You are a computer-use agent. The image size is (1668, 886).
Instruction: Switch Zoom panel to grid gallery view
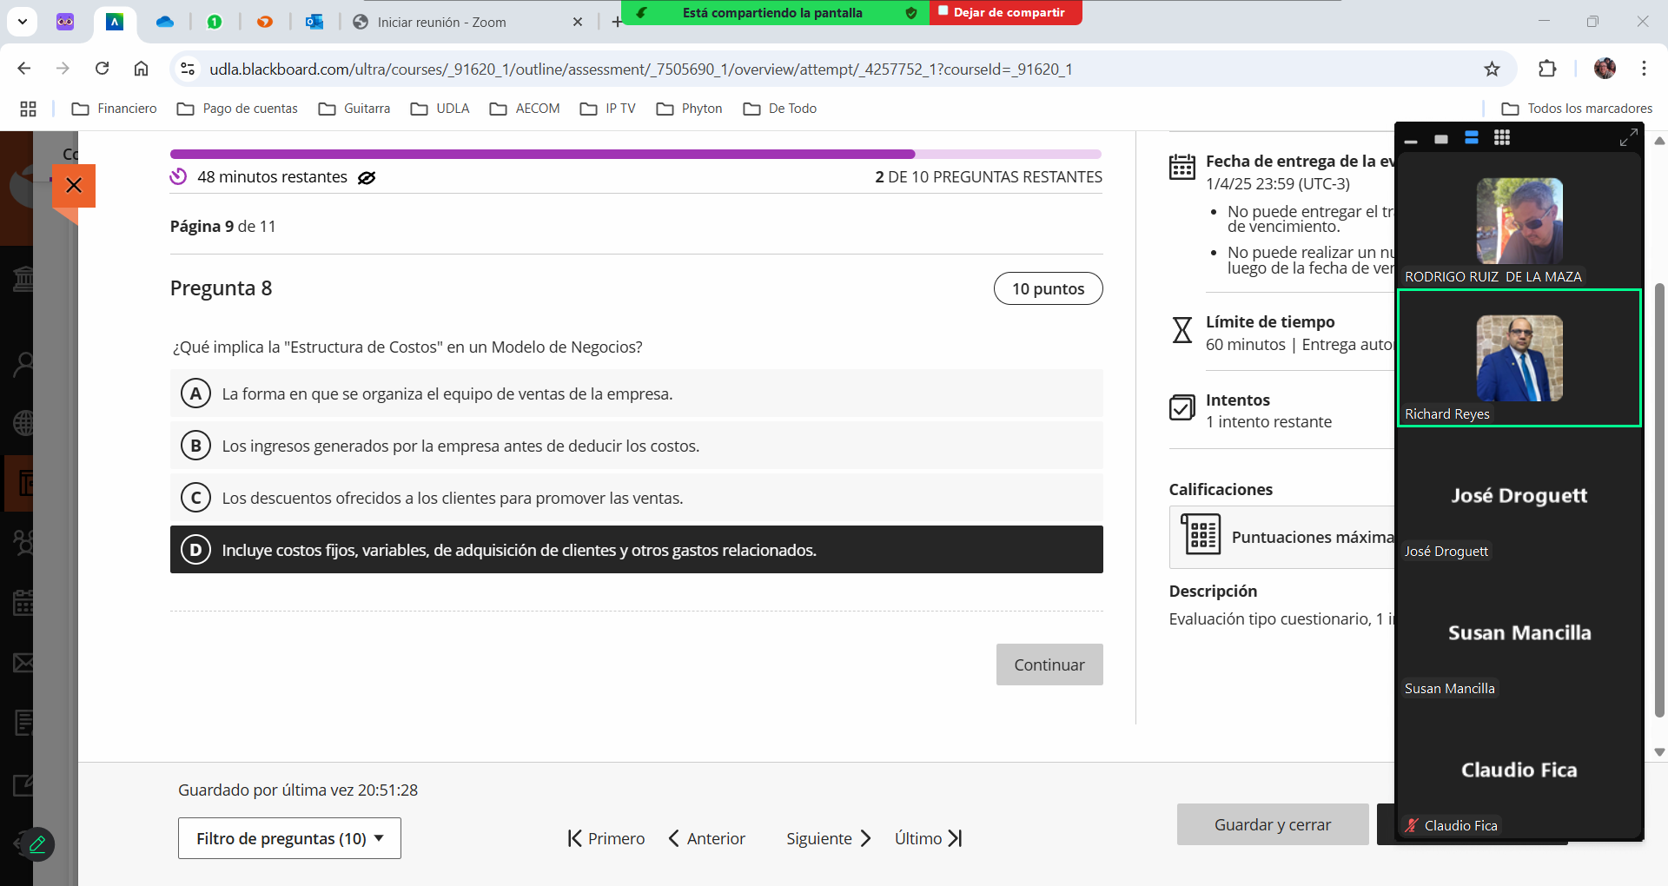tap(1501, 138)
